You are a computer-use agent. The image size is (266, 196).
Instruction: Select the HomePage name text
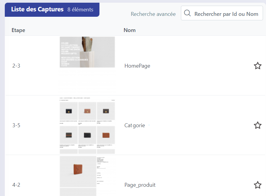pos(137,66)
